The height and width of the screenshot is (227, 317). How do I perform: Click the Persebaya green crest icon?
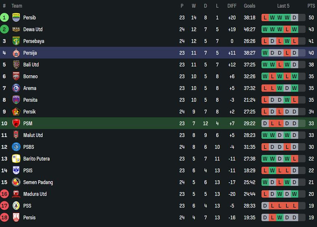(16, 41)
